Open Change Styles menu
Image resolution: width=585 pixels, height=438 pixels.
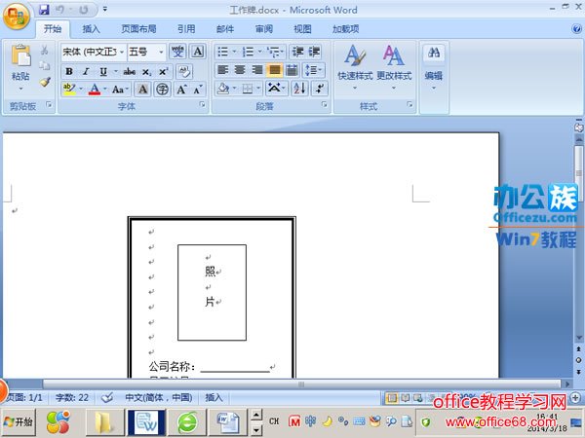point(394,68)
